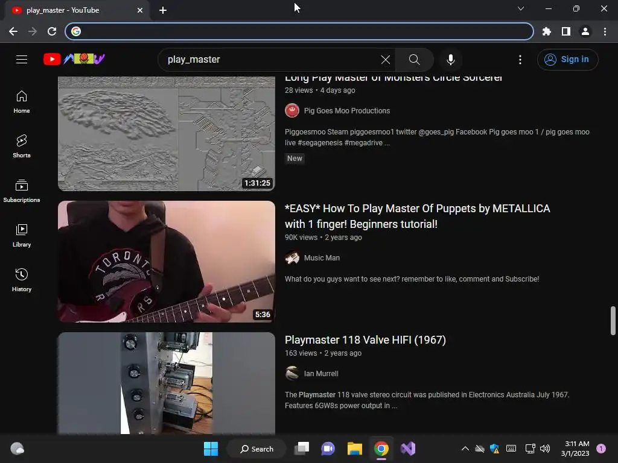
Task: Open Shorts in the sidebar
Action: click(22, 146)
